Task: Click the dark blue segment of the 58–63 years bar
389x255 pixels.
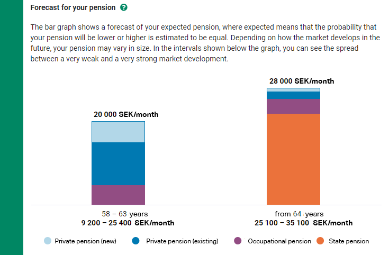Action: pos(118,163)
